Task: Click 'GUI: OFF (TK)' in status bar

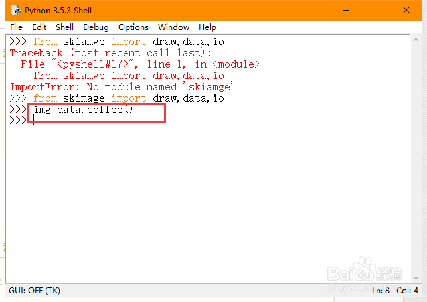Action: click(x=35, y=291)
